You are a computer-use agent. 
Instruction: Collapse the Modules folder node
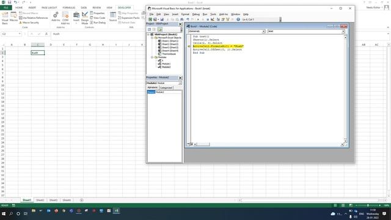[x=152, y=57]
